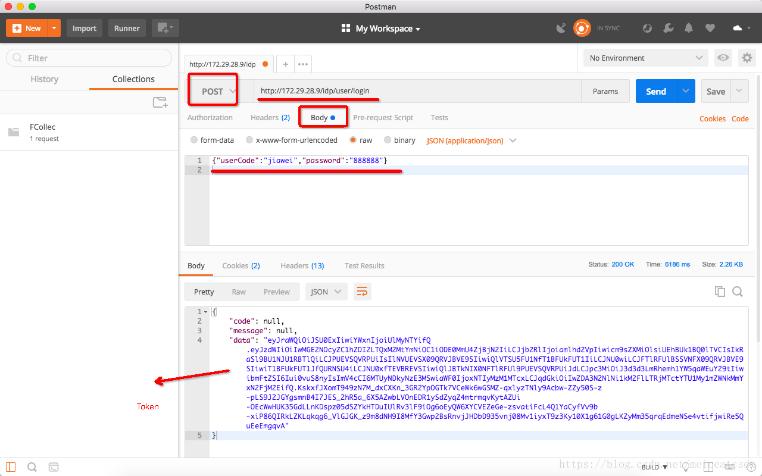Open the JSON (application/json) type dropdown

click(471, 141)
